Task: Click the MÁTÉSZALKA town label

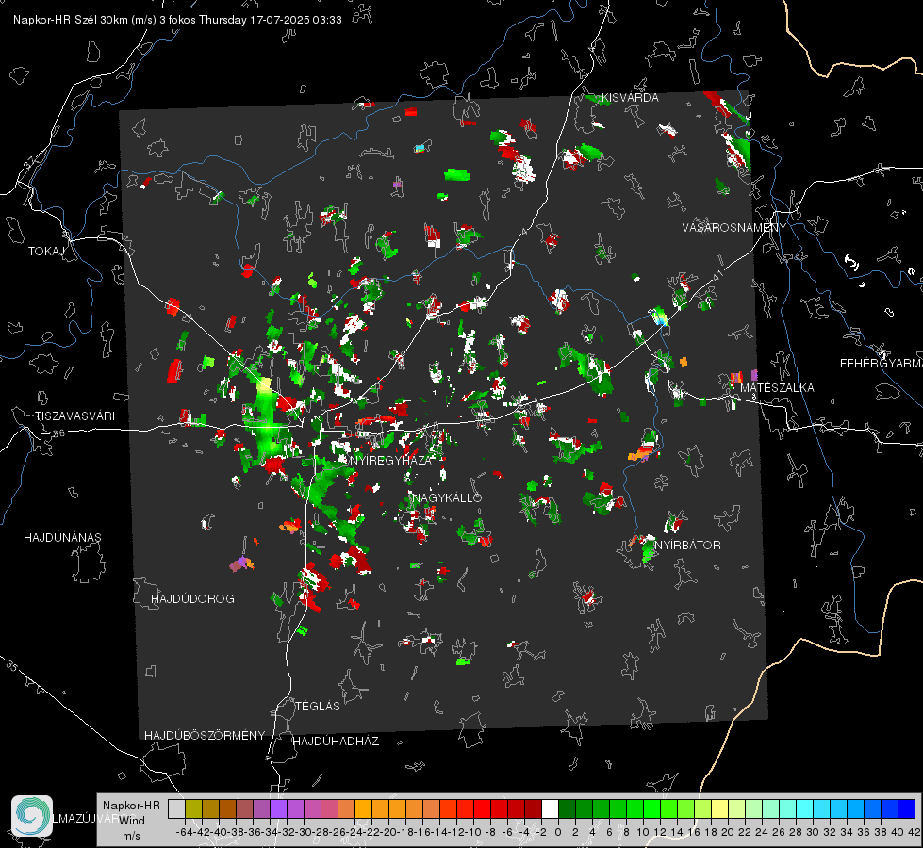Action: (777, 388)
